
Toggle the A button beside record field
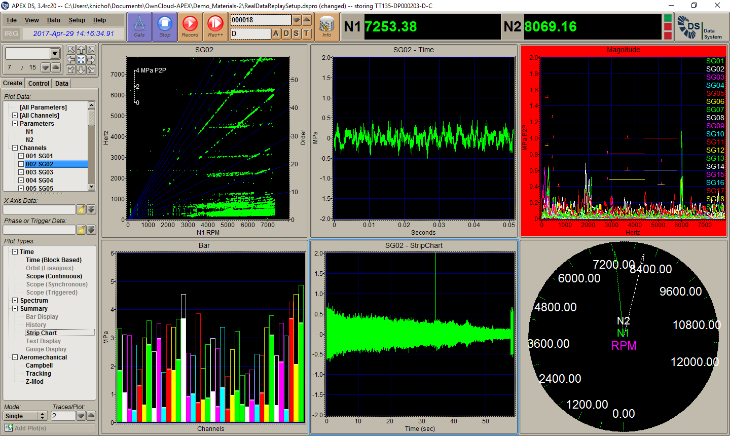[x=276, y=33]
